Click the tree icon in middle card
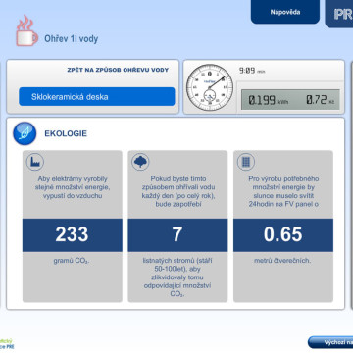This screenshot has width=353, height=353. (140, 162)
